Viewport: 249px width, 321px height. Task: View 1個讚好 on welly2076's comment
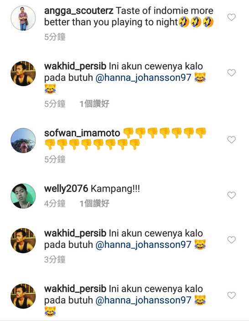(x=94, y=203)
